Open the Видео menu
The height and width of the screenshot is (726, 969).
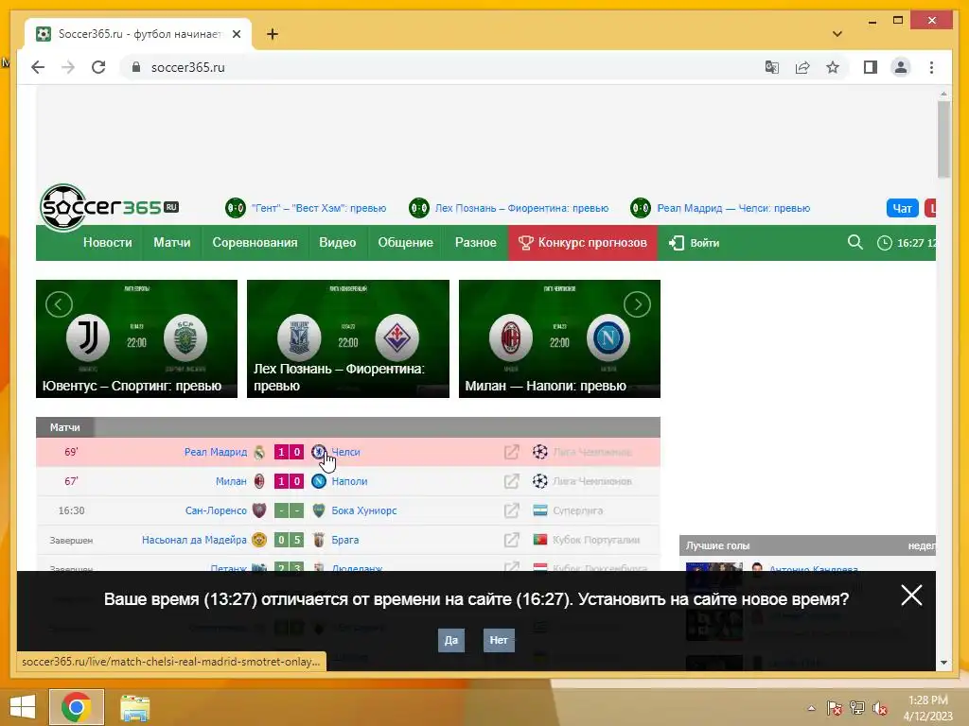(338, 243)
